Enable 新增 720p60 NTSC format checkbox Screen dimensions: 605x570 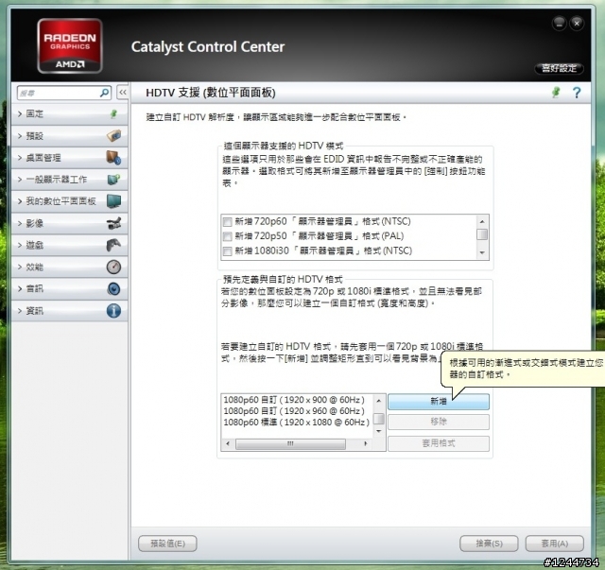pos(227,222)
